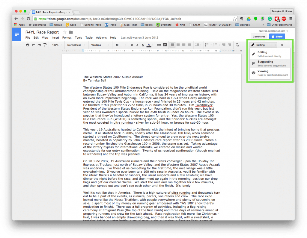
Task: Open the View menu
Action: (x=45, y=37)
